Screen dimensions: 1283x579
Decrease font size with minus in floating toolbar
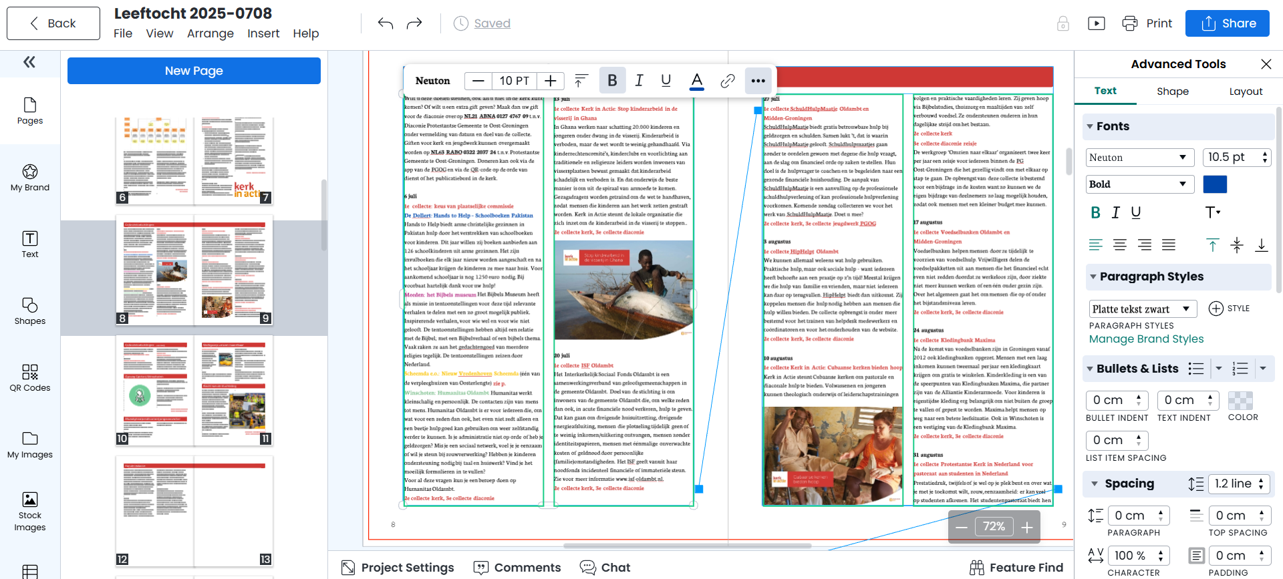(478, 81)
